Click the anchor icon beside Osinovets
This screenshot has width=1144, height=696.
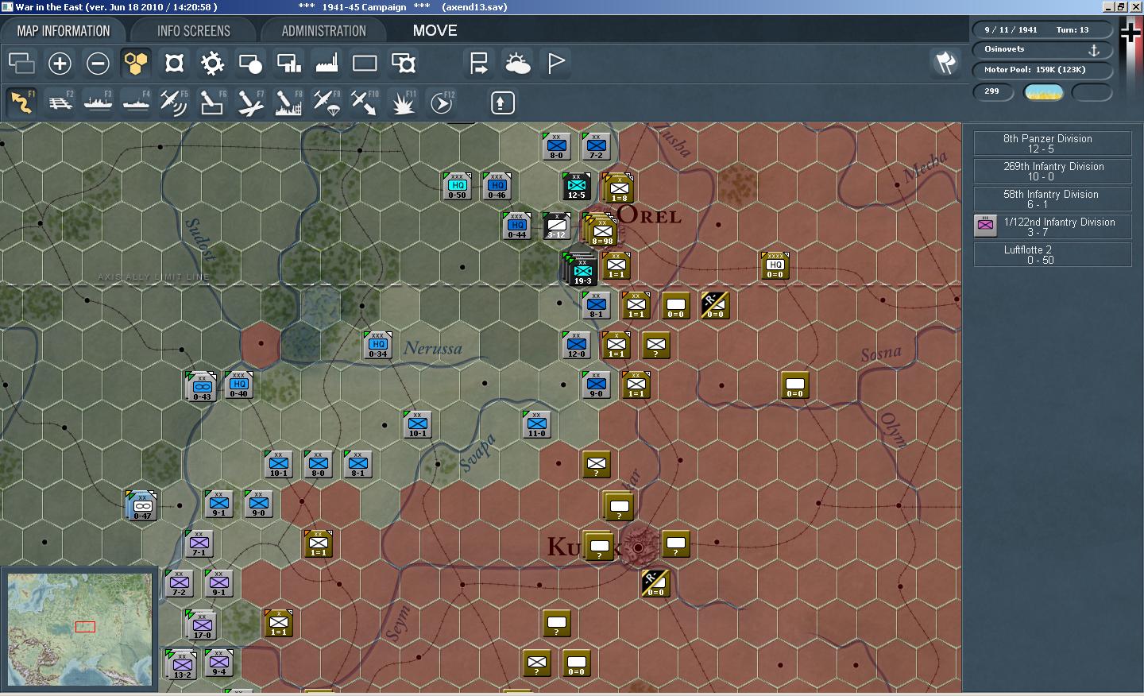[x=1093, y=50]
